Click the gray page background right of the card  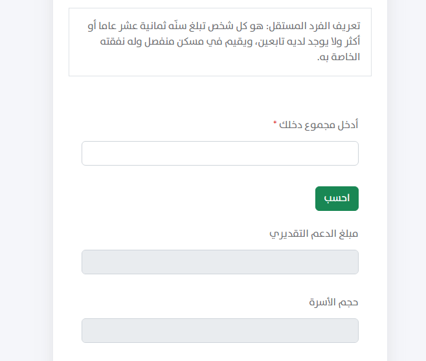coord(407,181)
